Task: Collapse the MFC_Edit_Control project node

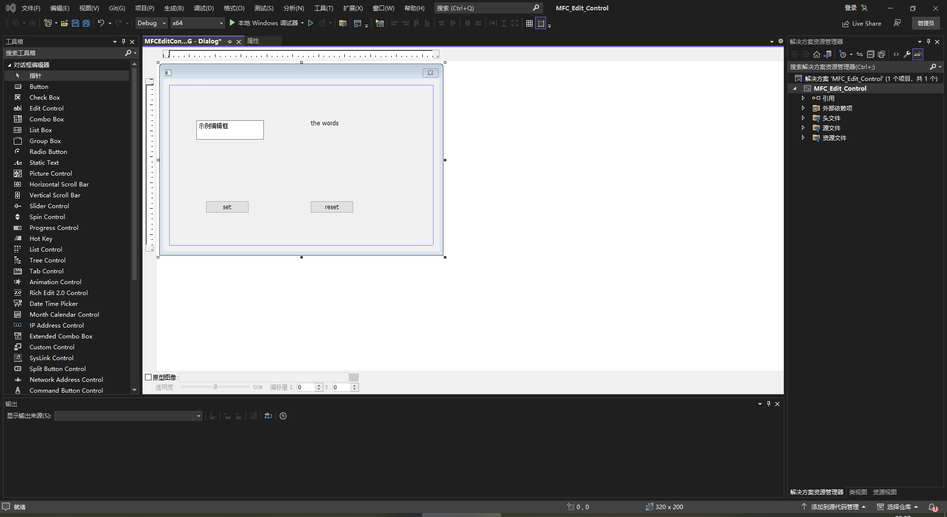Action: click(x=795, y=89)
